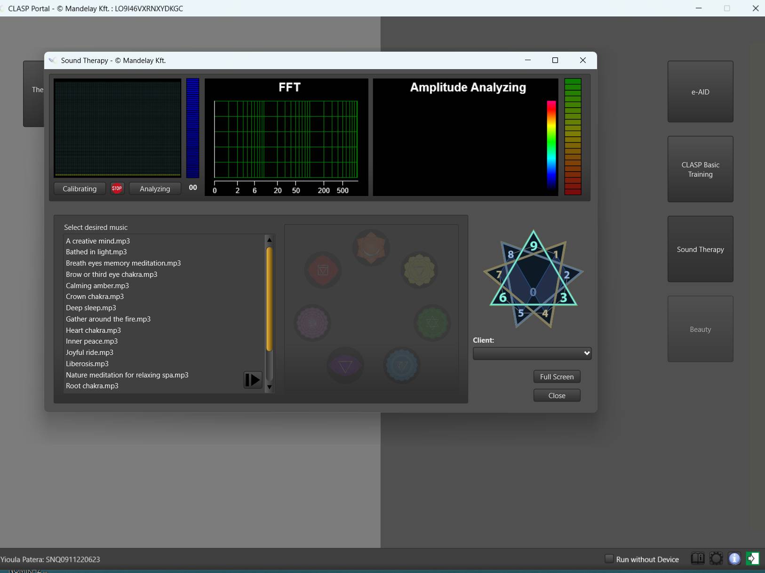Select the red root chakra icon
765x573 pixels.
click(x=323, y=270)
